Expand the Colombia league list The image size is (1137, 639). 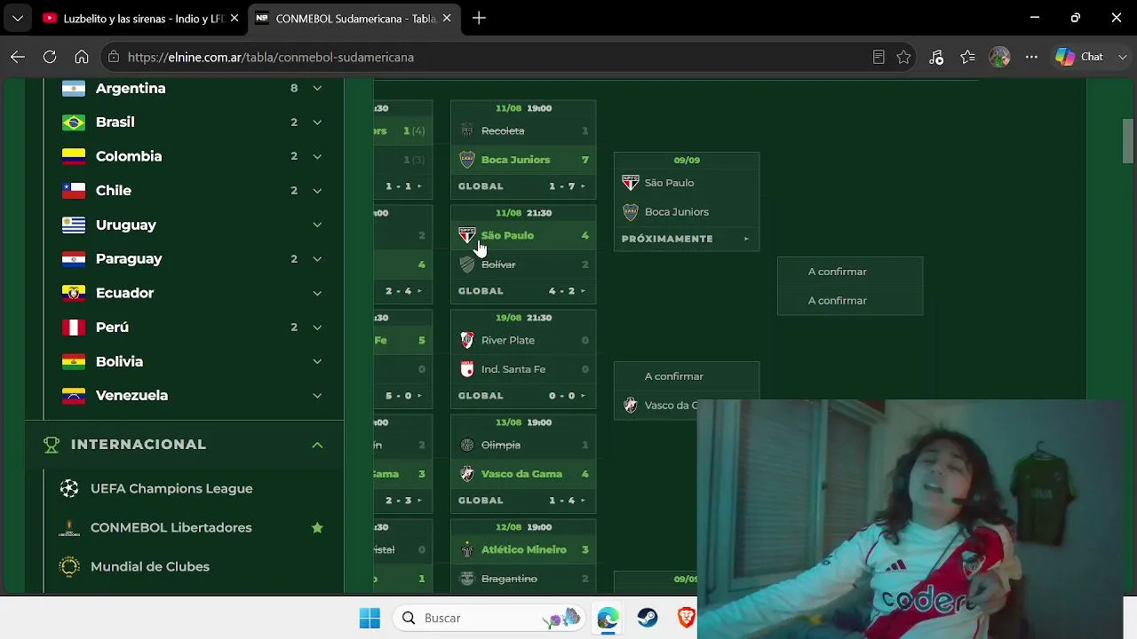(x=317, y=156)
